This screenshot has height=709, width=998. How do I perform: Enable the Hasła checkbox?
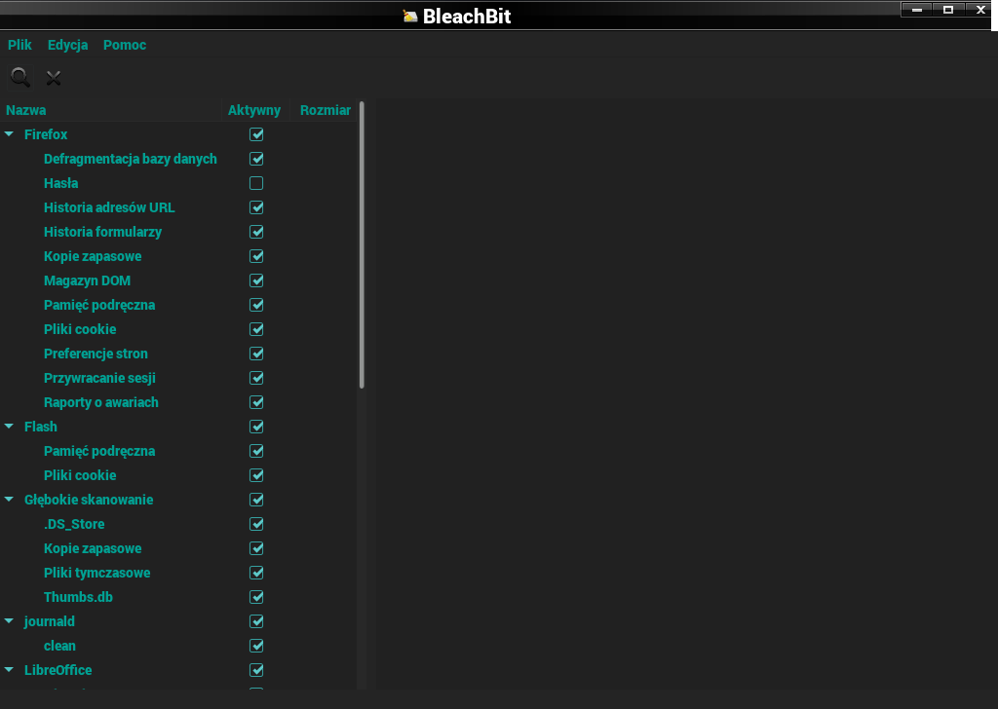(x=256, y=183)
